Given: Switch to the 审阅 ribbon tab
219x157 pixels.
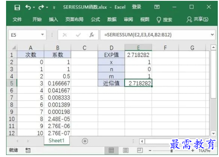Looking at the screenshot, I should click(x=128, y=19).
